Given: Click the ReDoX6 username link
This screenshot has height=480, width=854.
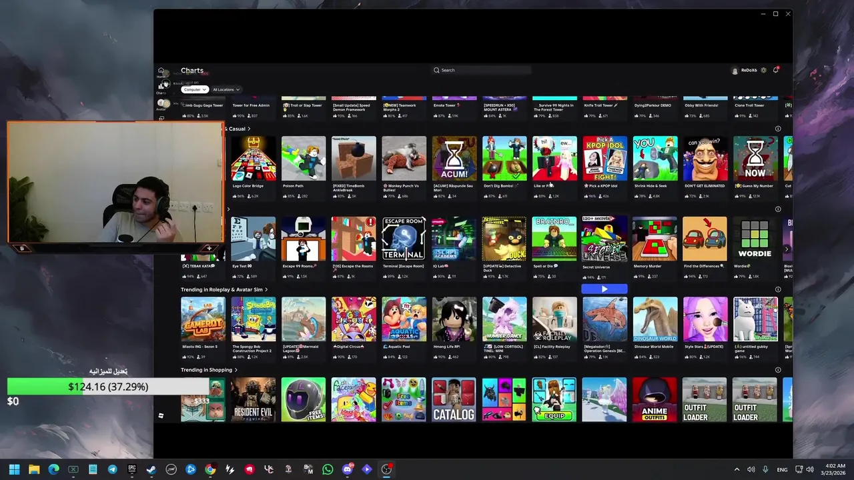Looking at the screenshot, I should pyautogui.click(x=749, y=70).
